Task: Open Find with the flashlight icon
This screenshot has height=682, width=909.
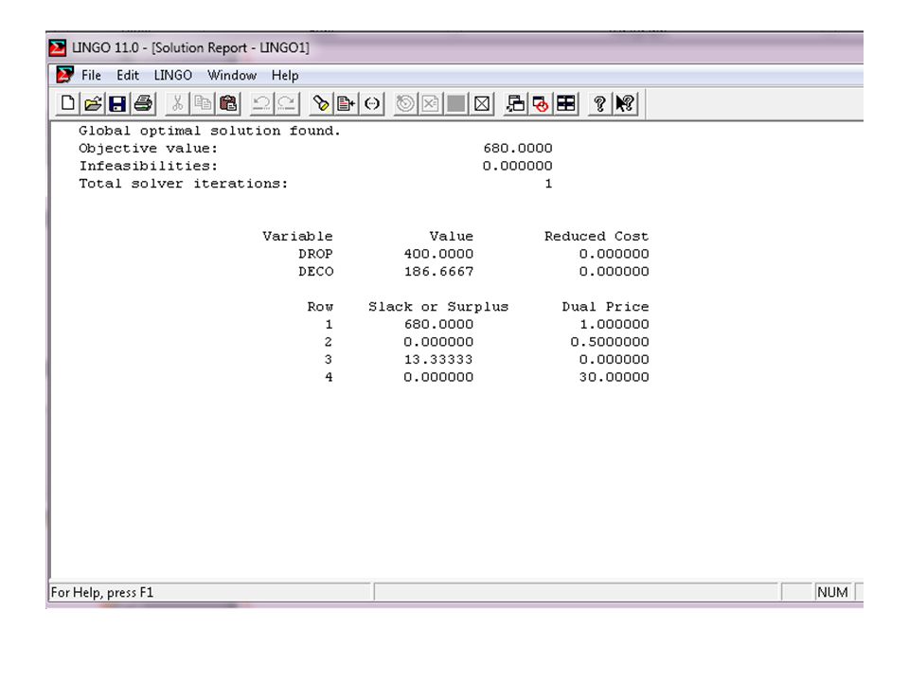Action: [x=321, y=104]
